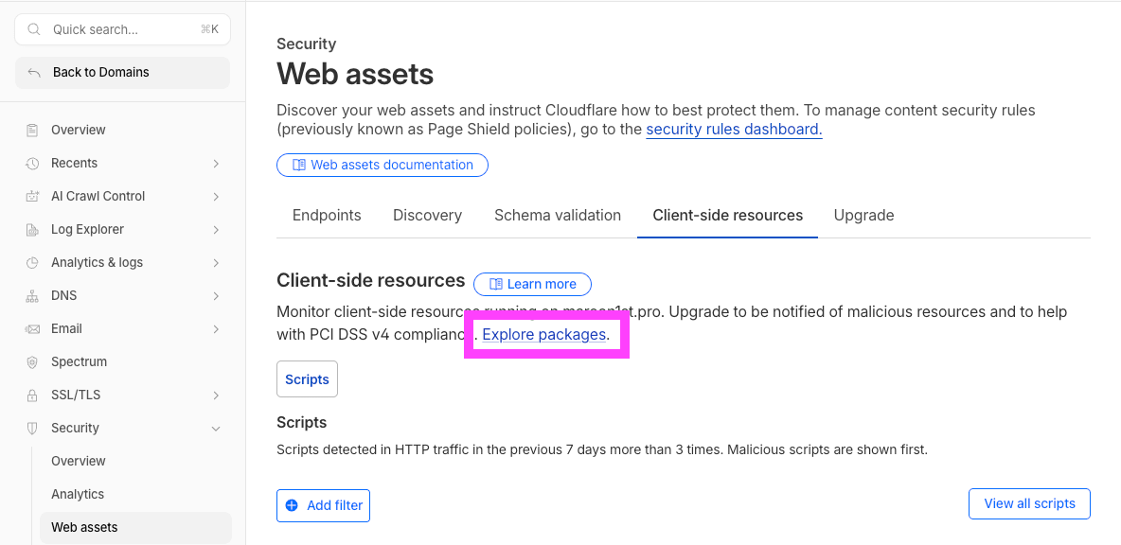
Task: Click the DNS network icon
Action: pyautogui.click(x=33, y=295)
